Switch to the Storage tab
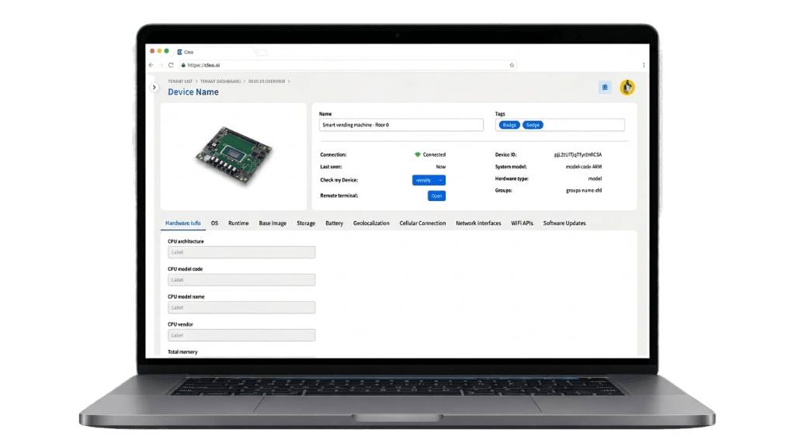Viewport: 795px width, 443px height. pos(306,223)
